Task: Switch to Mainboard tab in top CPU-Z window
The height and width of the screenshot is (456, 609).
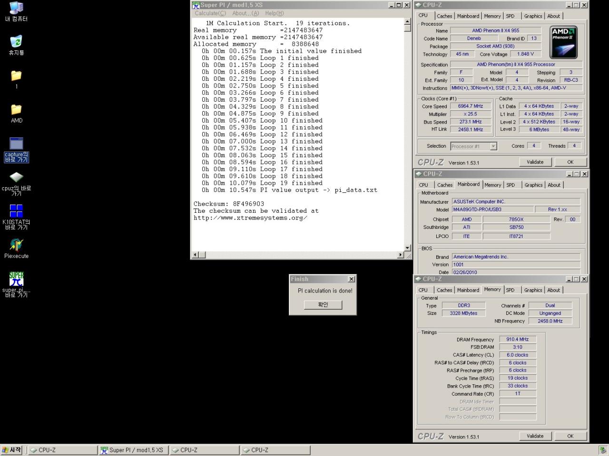Action: pos(468,16)
